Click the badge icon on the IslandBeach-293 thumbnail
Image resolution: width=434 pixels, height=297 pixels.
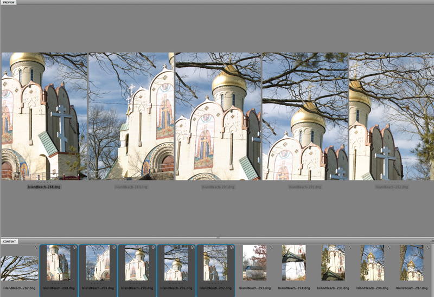coord(271,247)
